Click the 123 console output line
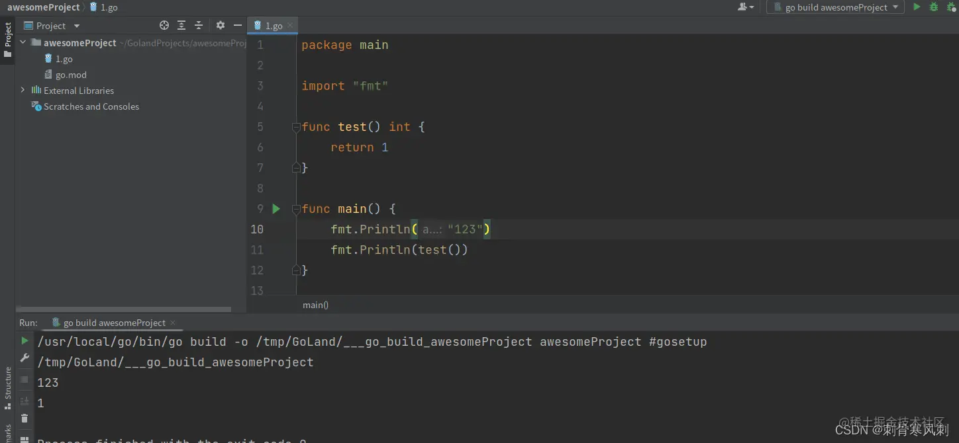The height and width of the screenshot is (443, 959). pyautogui.click(x=48, y=383)
